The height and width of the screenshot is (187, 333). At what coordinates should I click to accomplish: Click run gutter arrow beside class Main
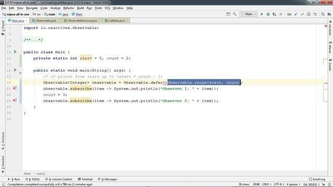pyautogui.click(x=15, y=52)
